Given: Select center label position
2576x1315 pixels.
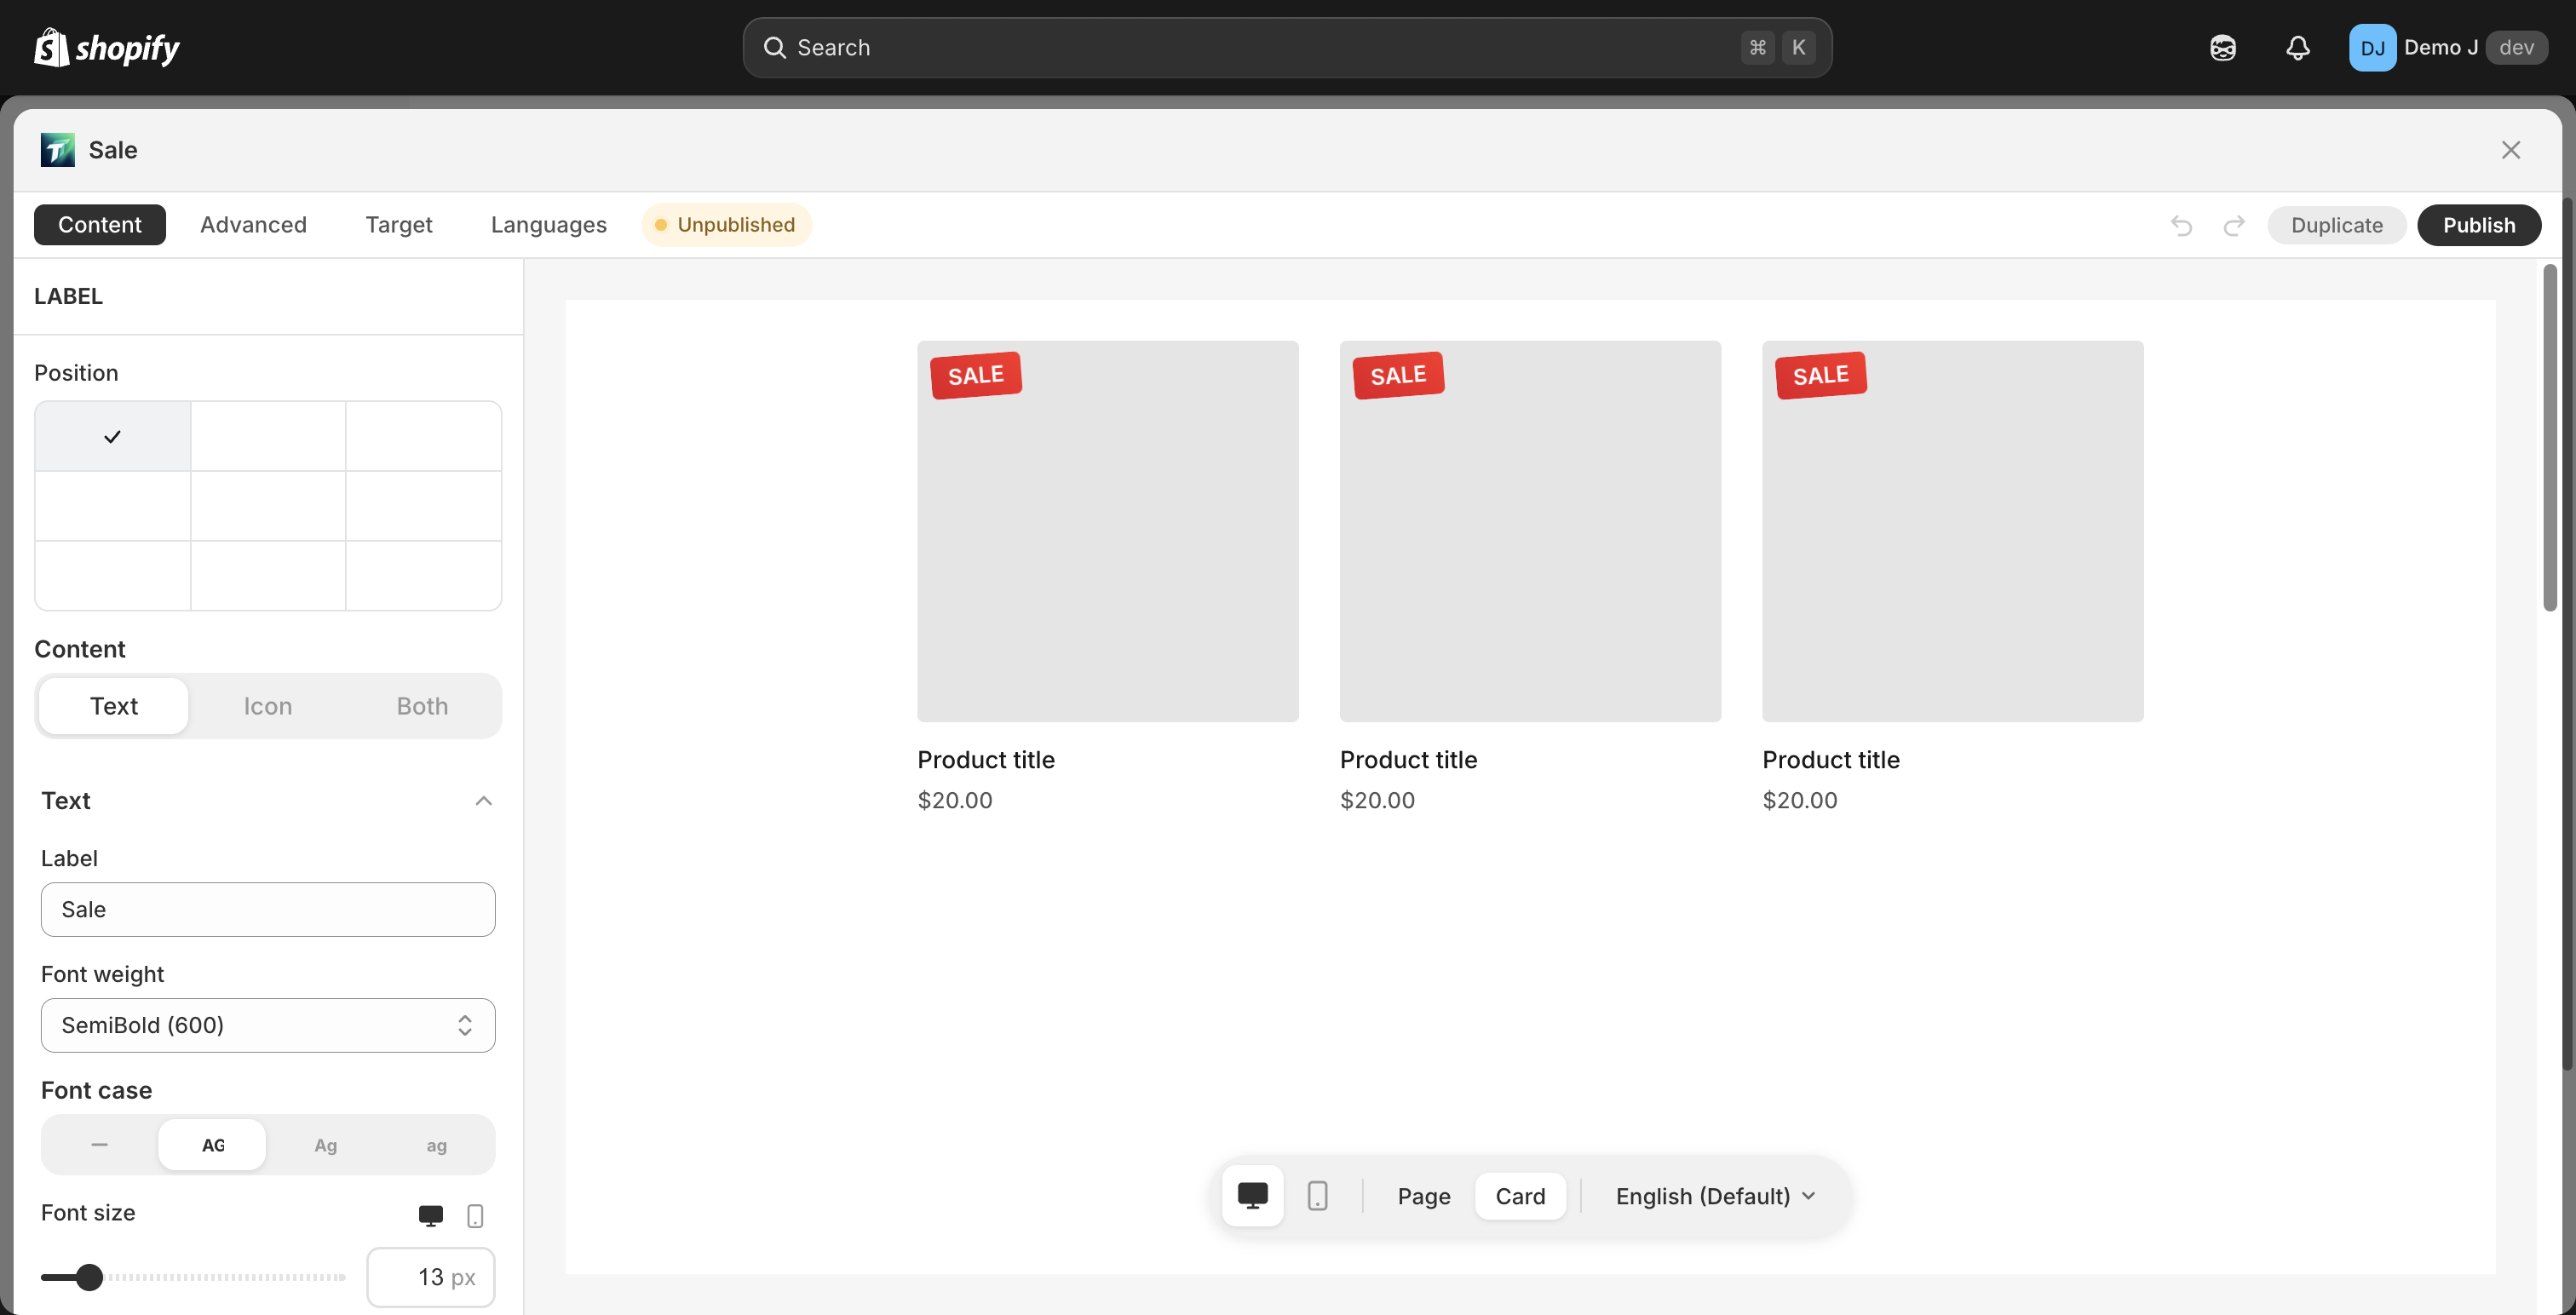Looking at the screenshot, I should [268, 506].
